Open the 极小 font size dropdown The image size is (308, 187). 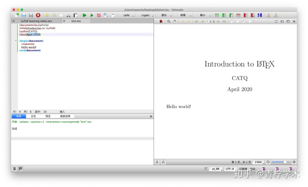tap(205, 15)
